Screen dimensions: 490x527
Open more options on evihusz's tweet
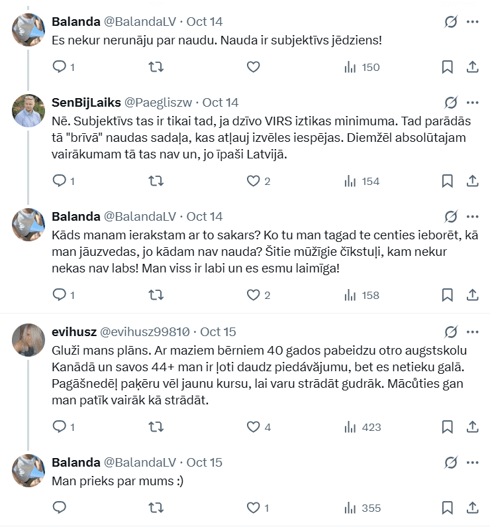[x=472, y=332]
